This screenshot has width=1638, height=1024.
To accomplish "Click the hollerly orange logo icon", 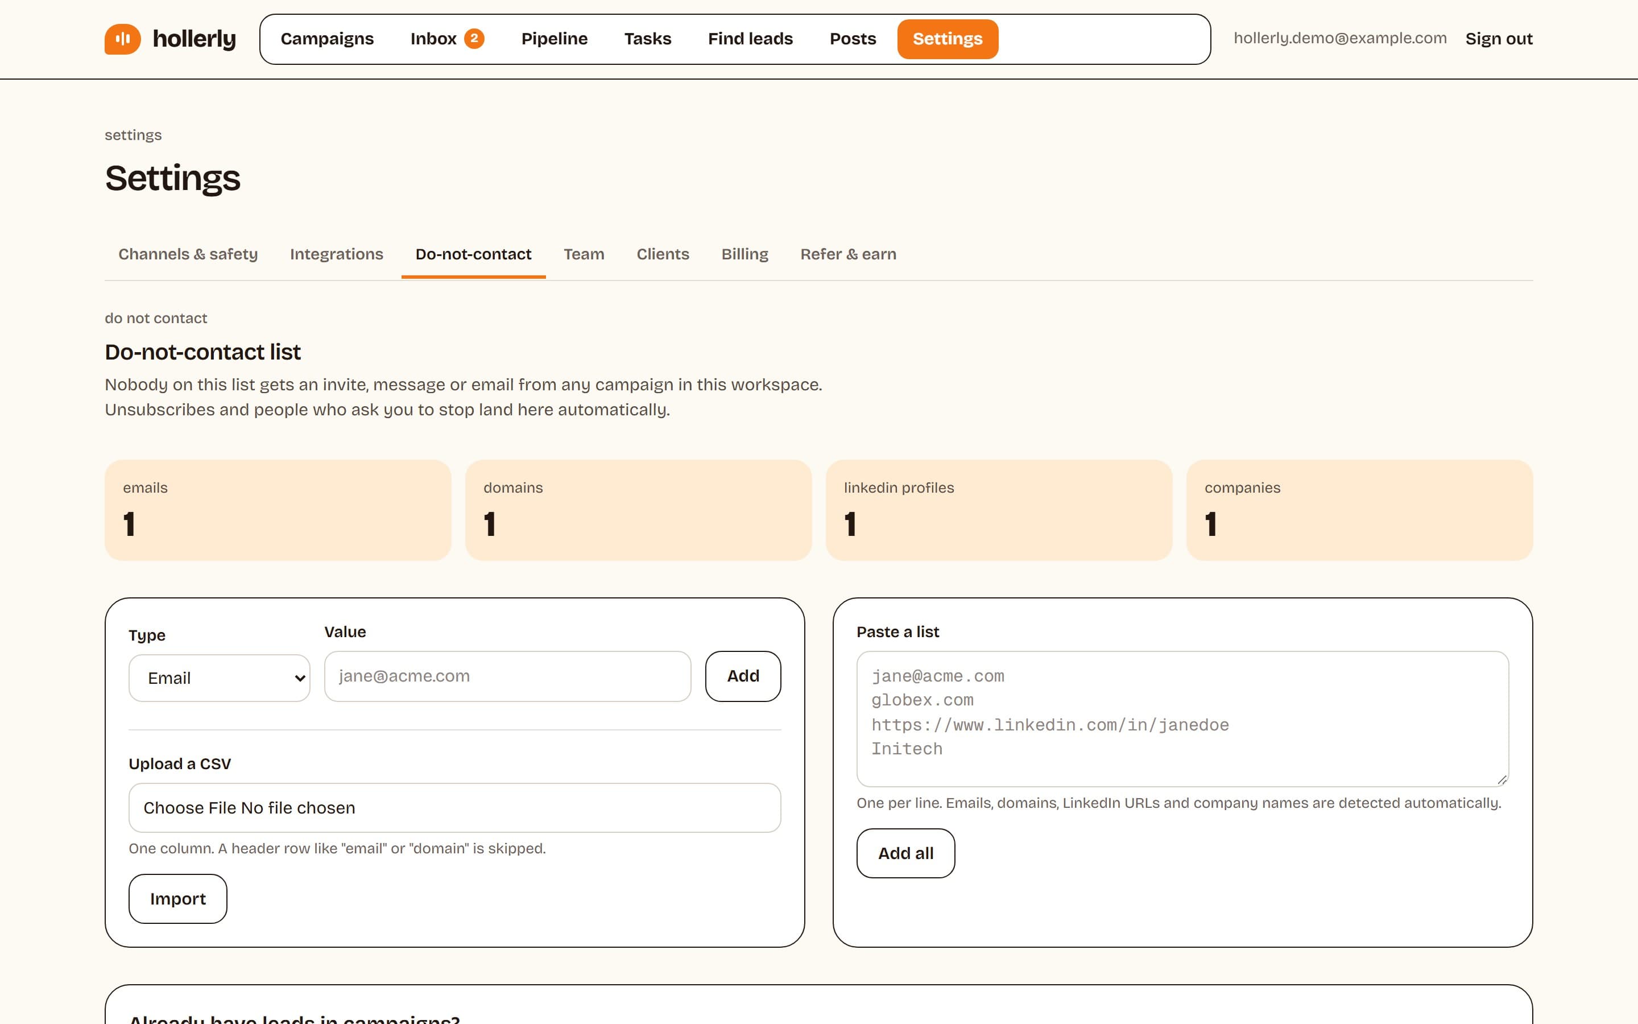I will coord(122,39).
